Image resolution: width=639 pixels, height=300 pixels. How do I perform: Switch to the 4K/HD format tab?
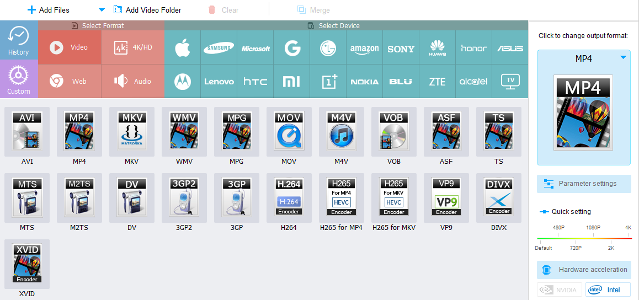(133, 47)
